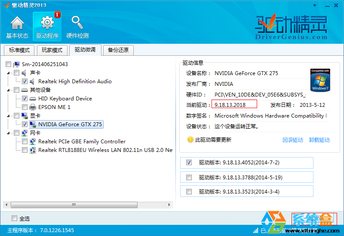The height and width of the screenshot is (236, 344).
Task: Select driver version 9.18.13.3788(2014-5-19) row
Action: coord(246,177)
